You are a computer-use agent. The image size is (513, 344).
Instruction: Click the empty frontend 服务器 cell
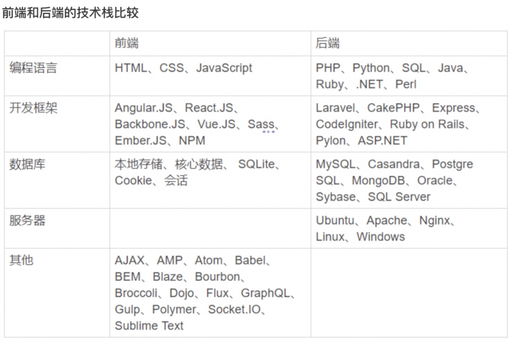pyautogui.click(x=210, y=228)
